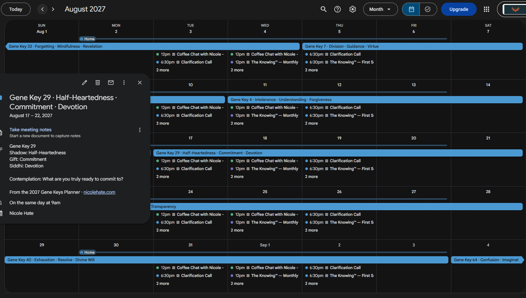Open the nicolehate.com link

click(99, 192)
